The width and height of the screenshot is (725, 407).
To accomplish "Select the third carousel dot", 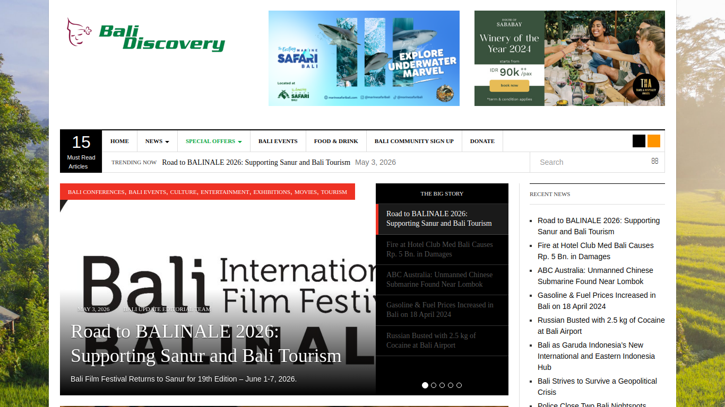I will [442, 385].
